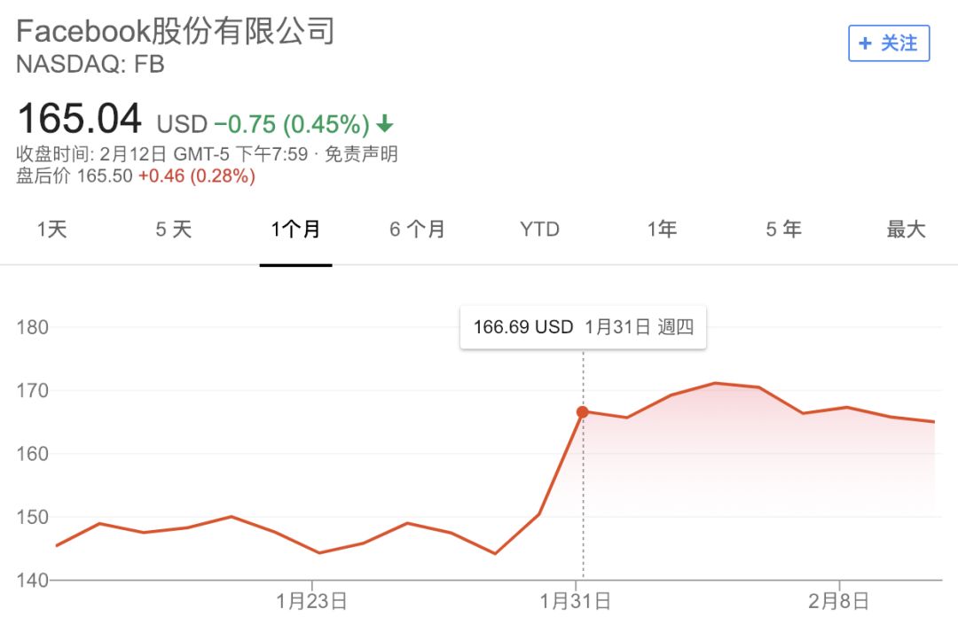Click the 1月31日 date axis label

pos(576,601)
